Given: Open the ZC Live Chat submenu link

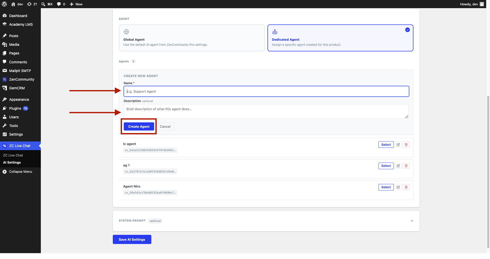Looking at the screenshot, I should point(13,155).
